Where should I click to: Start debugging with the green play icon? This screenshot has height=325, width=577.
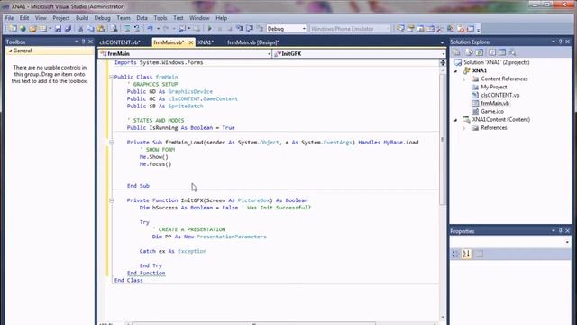click(210, 29)
